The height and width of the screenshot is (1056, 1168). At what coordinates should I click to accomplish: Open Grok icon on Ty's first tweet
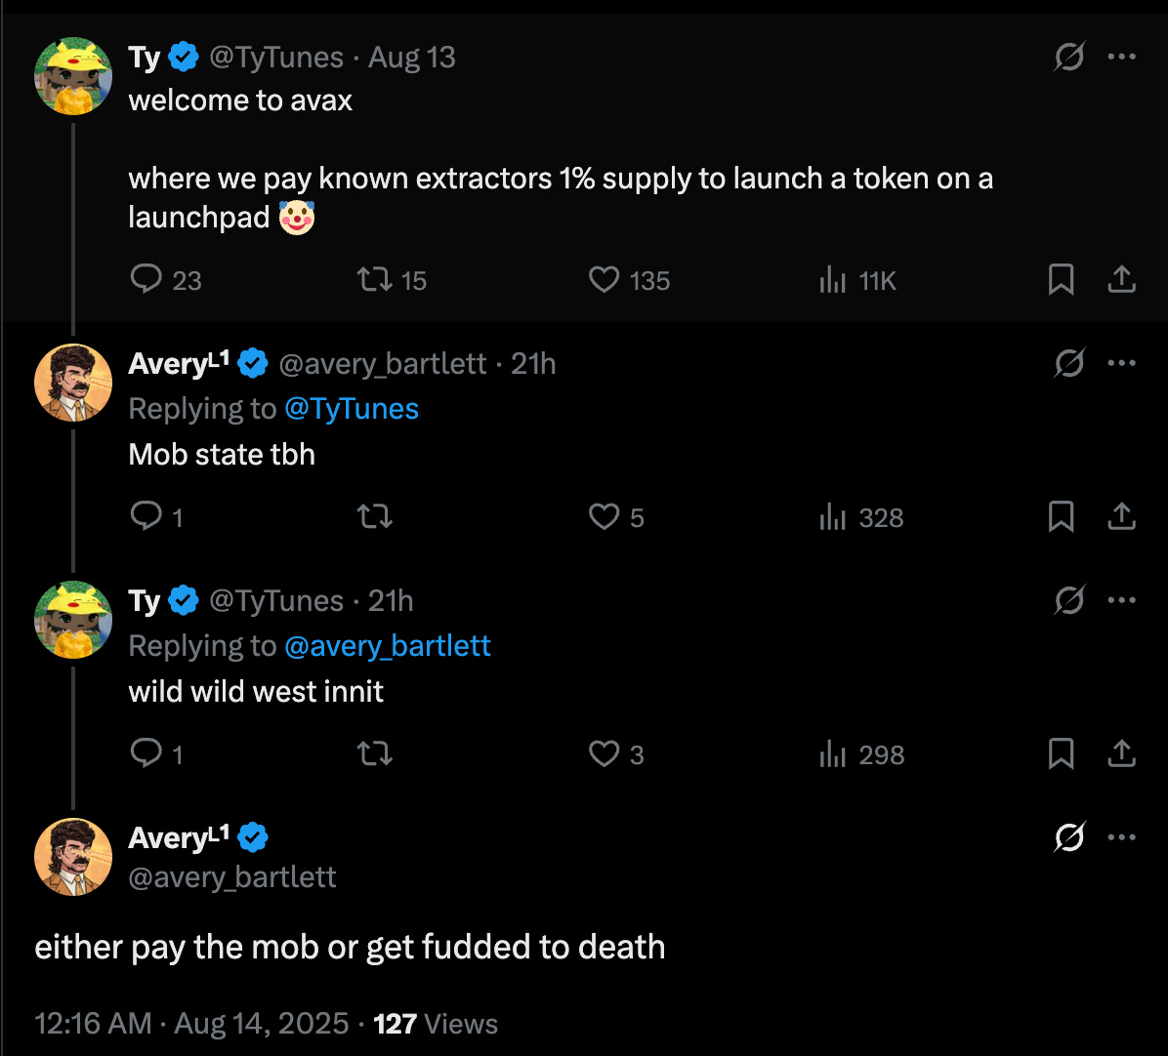click(1069, 59)
